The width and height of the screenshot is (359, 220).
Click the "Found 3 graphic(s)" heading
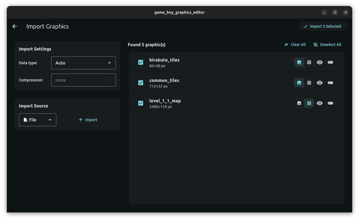pyautogui.click(x=147, y=45)
